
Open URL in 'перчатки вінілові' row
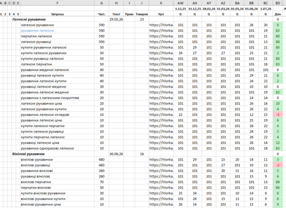161,188
